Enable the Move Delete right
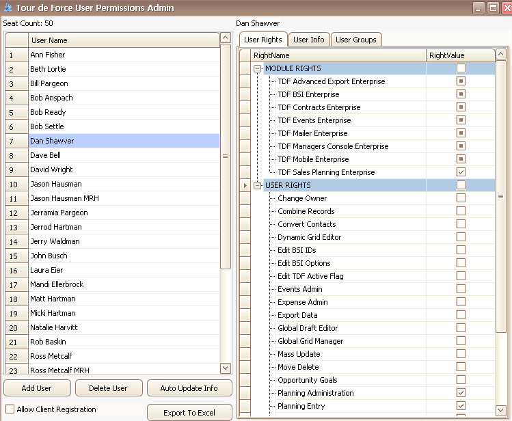 [x=461, y=367]
